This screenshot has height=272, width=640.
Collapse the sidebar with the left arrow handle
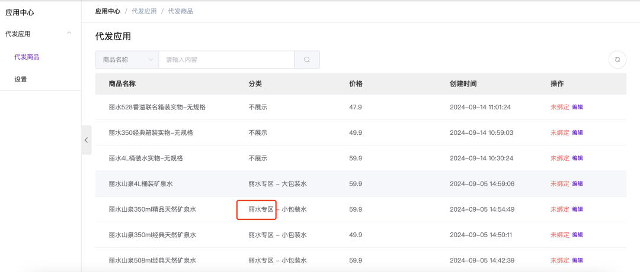click(x=87, y=140)
